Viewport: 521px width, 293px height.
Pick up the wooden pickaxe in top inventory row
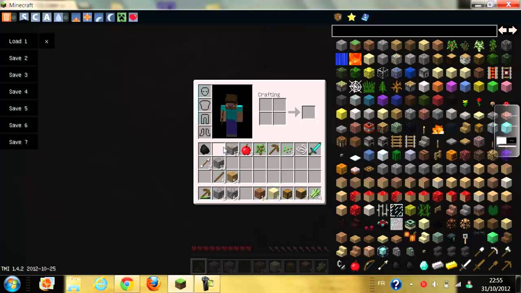click(274, 149)
